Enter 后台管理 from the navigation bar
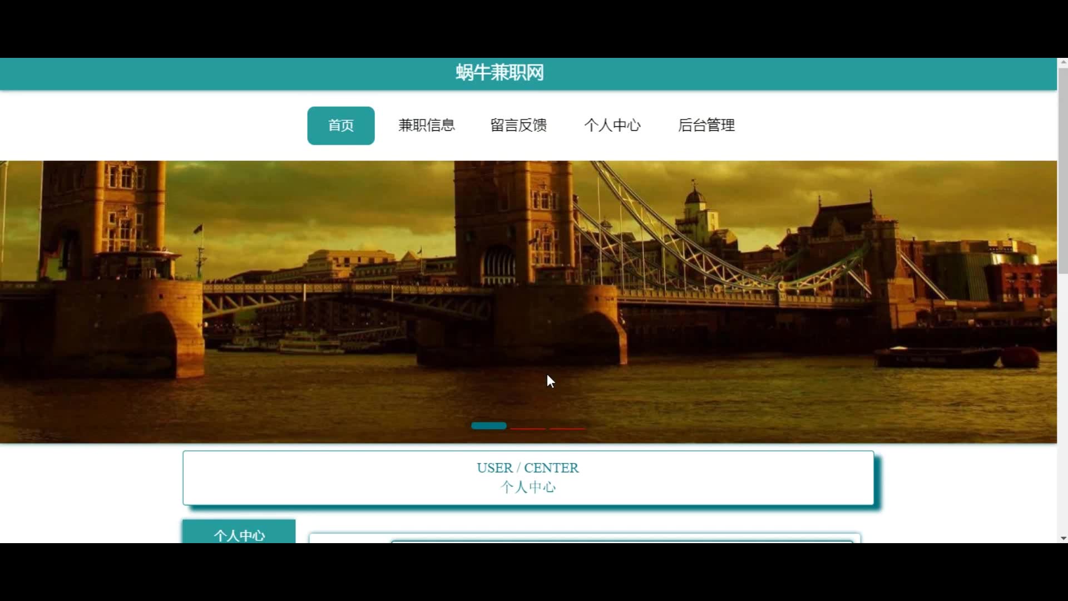 pyautogui.click(x=706, y=126)
